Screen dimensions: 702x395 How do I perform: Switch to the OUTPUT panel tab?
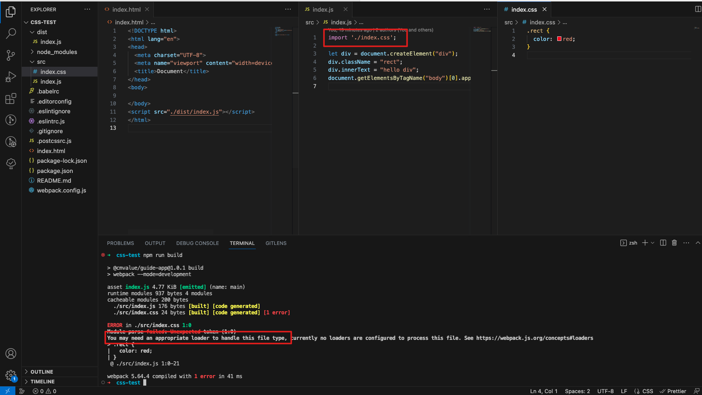tap(155, 243)
